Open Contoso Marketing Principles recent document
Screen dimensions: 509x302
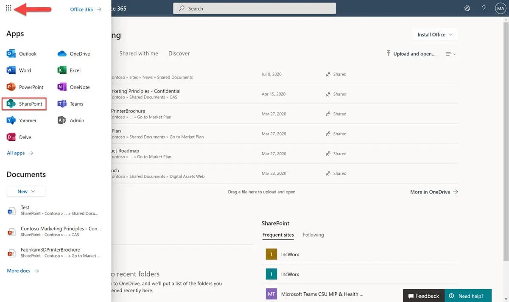[54, 232]
